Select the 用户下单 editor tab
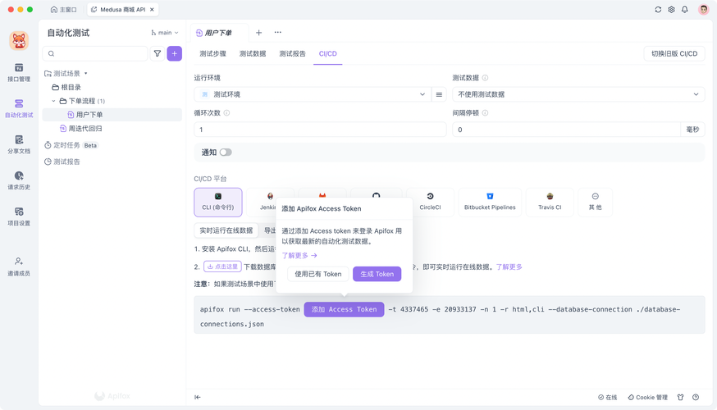The image size is (717, 410). click(x=220, y=33)
